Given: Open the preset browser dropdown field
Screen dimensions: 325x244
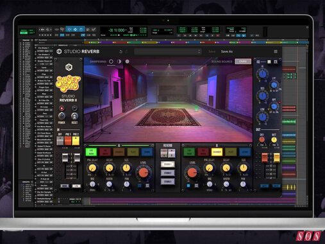Looking at the screenshot, I should coord(168,51).
